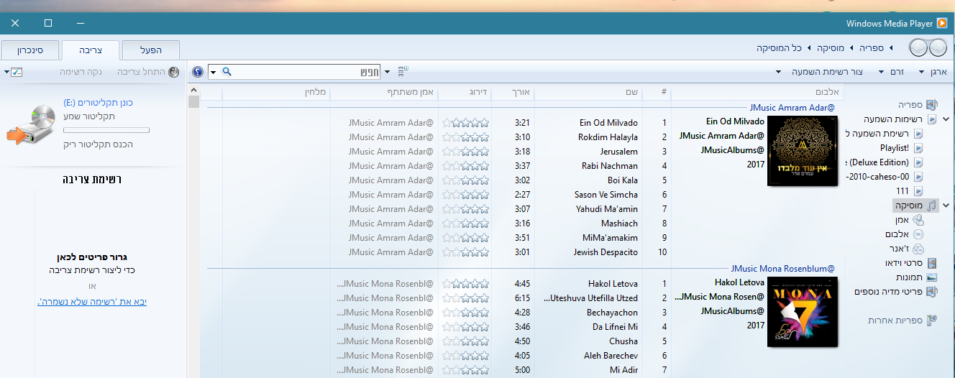Click the import unsaved list link

(x=92, y=302)
